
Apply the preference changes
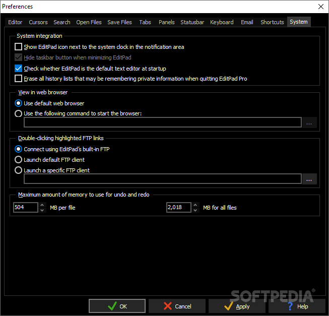tap(237, 306)
